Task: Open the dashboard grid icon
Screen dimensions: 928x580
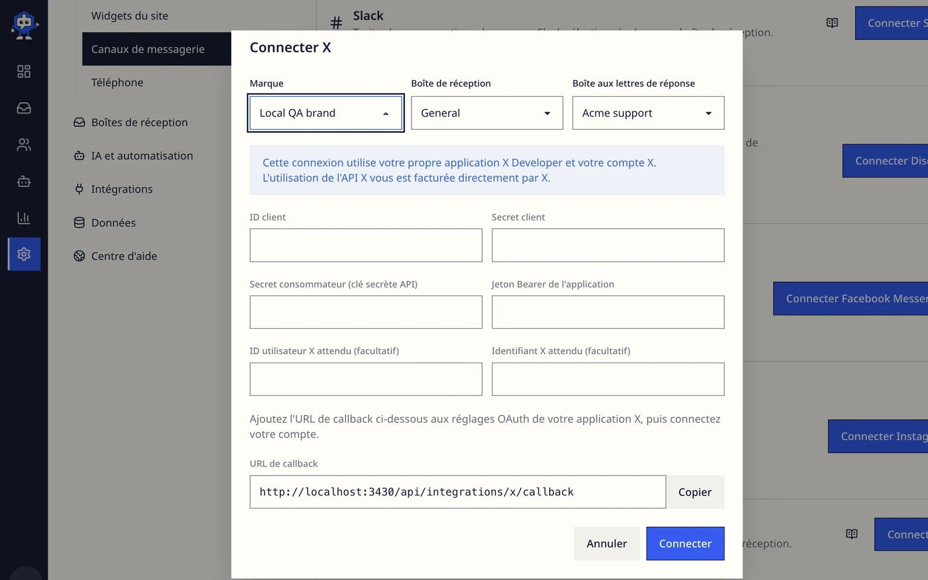Action: tap(24, 72)
